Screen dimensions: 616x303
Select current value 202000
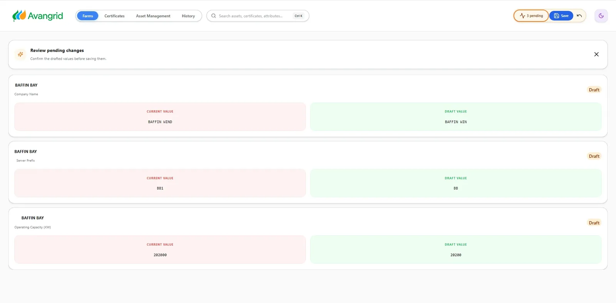[x=160, y=255]
